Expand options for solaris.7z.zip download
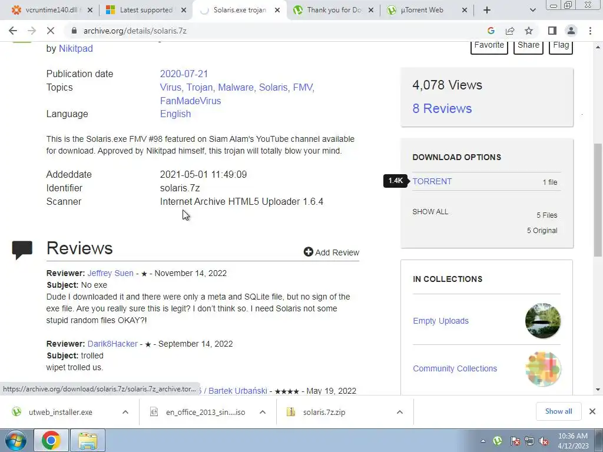The image size is (603, 452). [400, 412]
